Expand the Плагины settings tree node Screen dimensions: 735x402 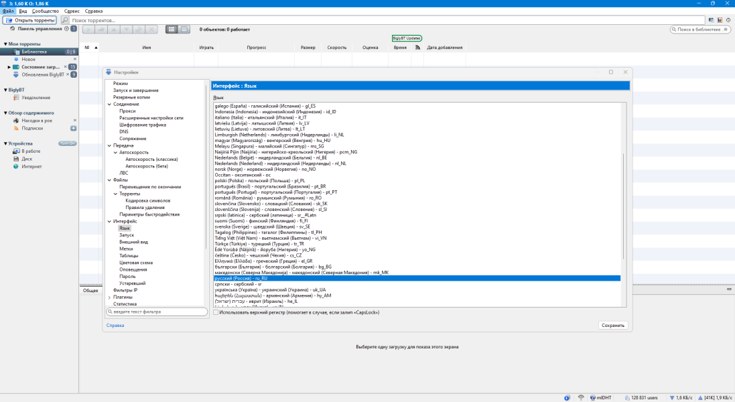click(109, 297)
